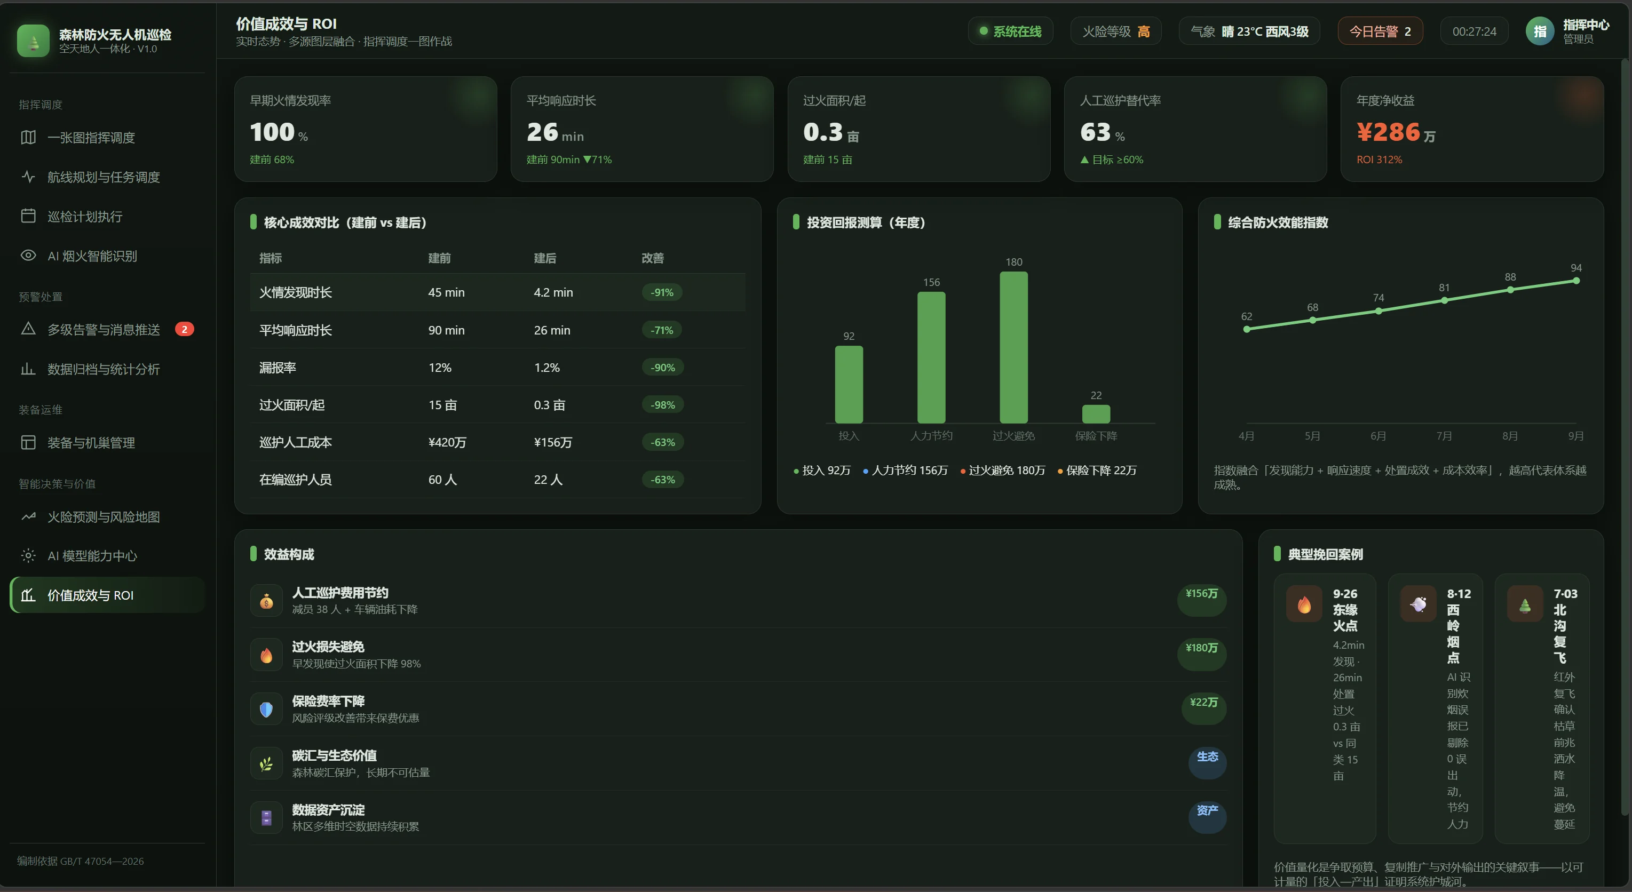This screenshot has height=892, width=1632.
Task: Open 巡检计划执行 menu item
Action: pyautogui.click(x=107, y=216)
